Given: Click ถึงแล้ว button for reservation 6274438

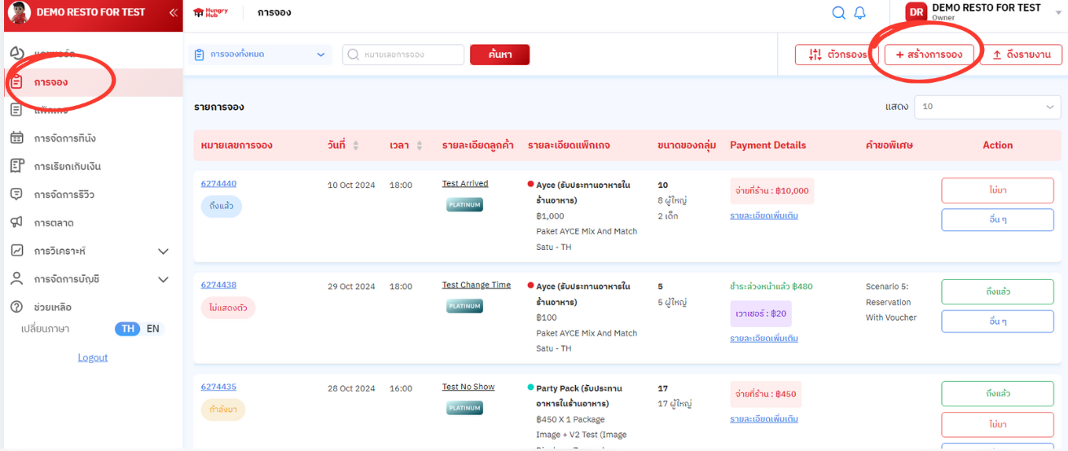Looking at the screenshot, I should click(x=997, y=291).
